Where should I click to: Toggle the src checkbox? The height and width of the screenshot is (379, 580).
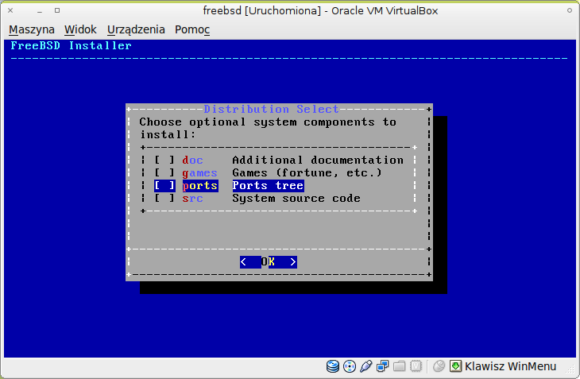pyautogui.click(x=164, y=198)
